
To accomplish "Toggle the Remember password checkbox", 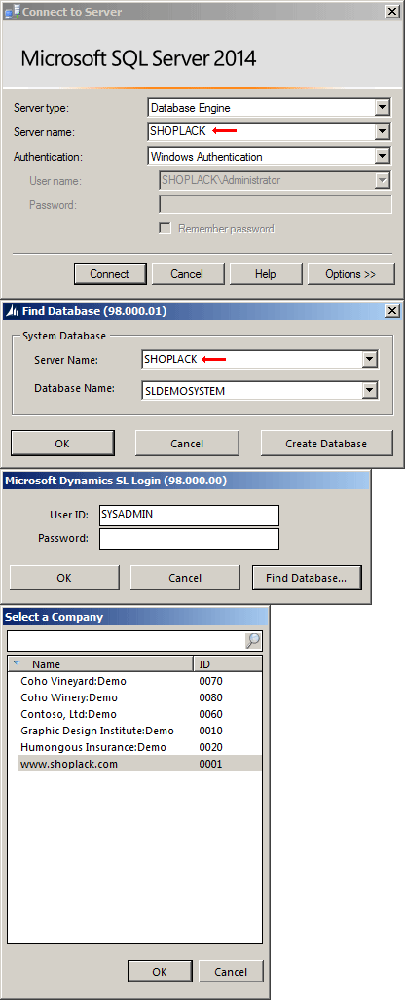I will pyautogui.click(x=165, y=229).
